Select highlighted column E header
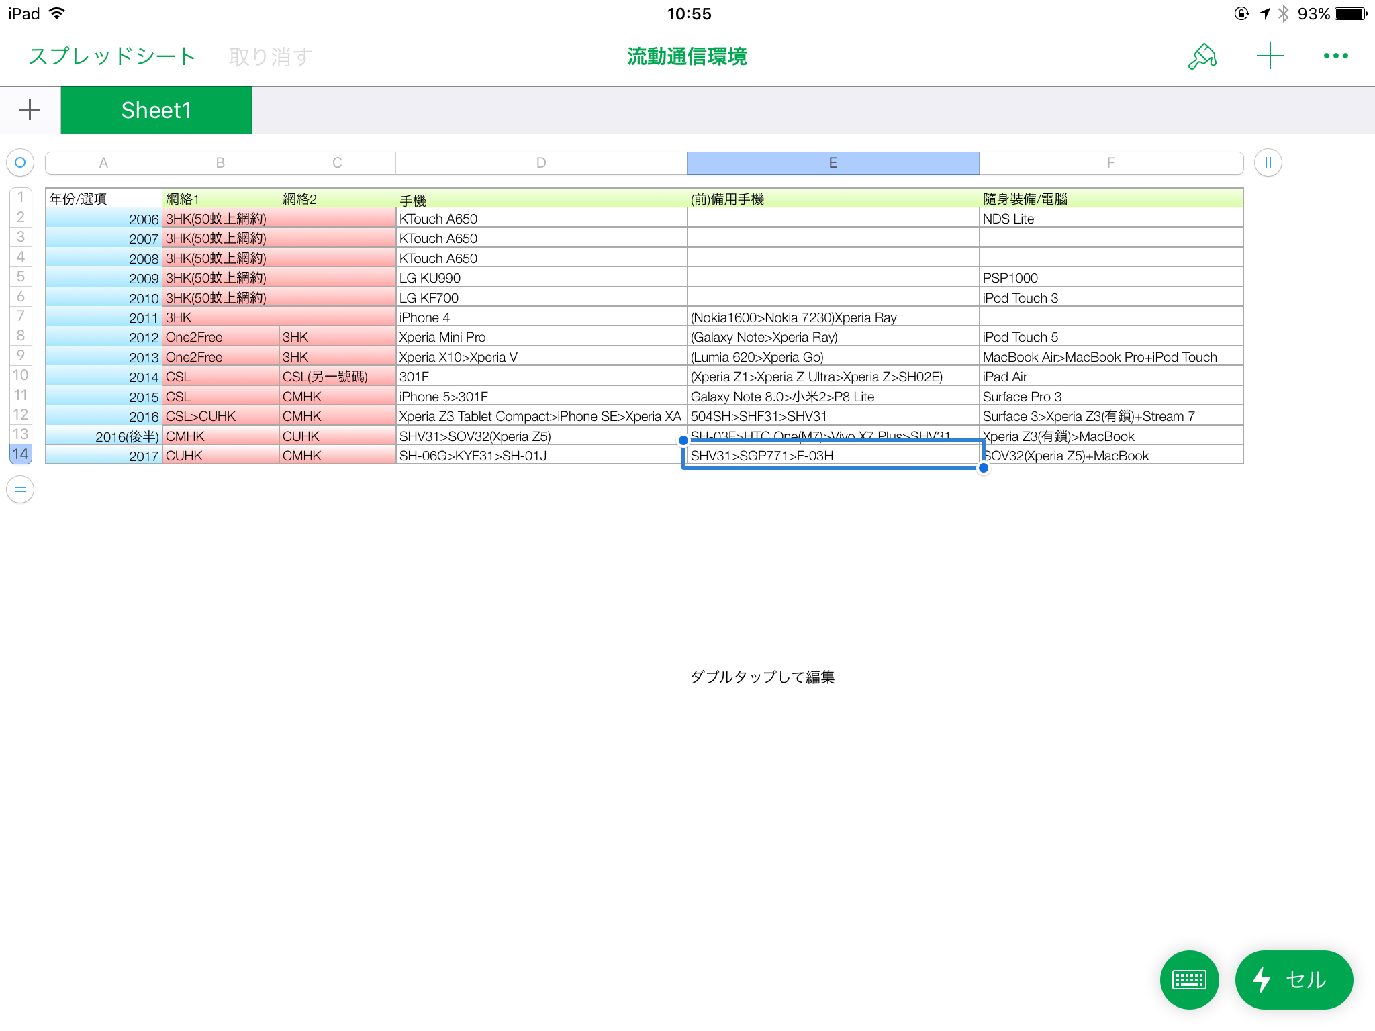The width and height of the screenshot is (1375, 1031). click(x=833, y=162)
